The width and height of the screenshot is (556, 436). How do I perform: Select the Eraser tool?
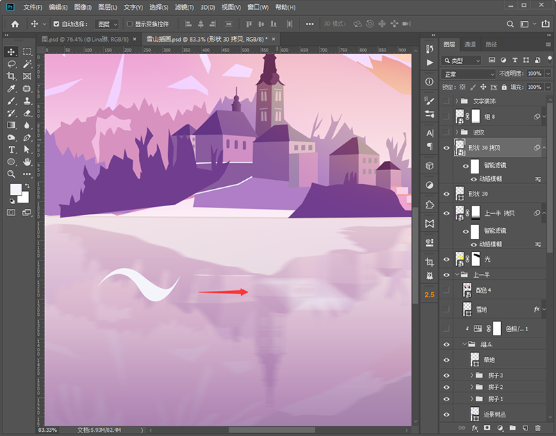tap(27, 112)
